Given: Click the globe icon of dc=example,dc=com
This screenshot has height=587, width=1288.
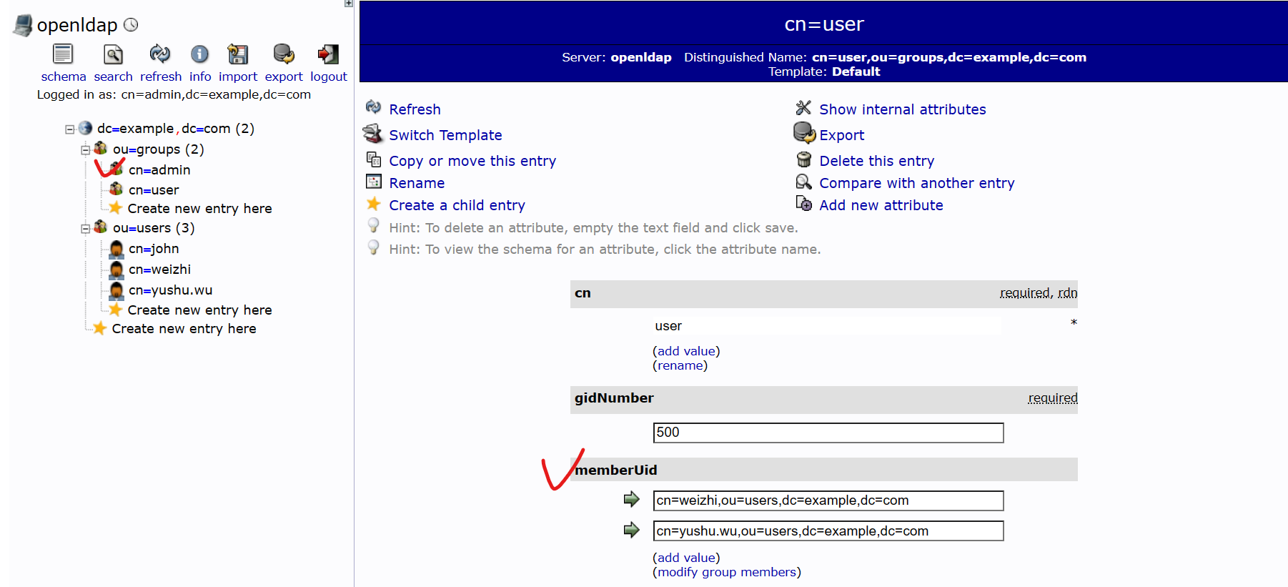Looking at the screenshot, I should click(x=85, y=127).
